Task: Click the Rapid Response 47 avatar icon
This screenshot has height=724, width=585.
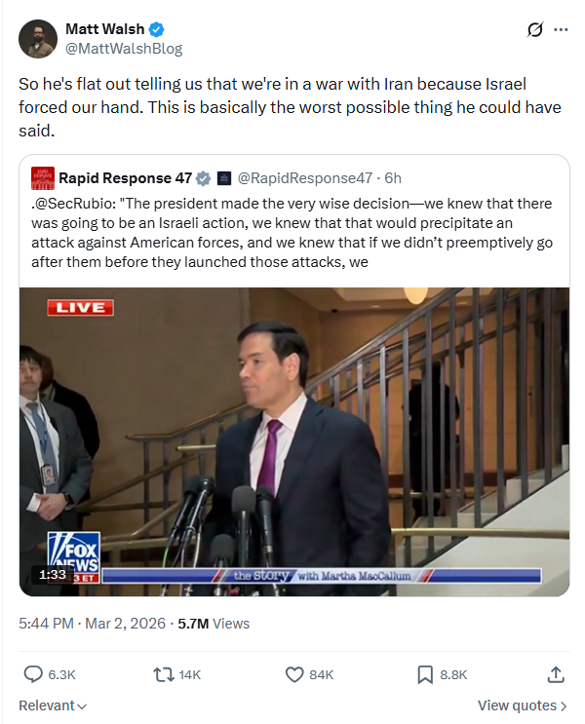Action: 42,178
